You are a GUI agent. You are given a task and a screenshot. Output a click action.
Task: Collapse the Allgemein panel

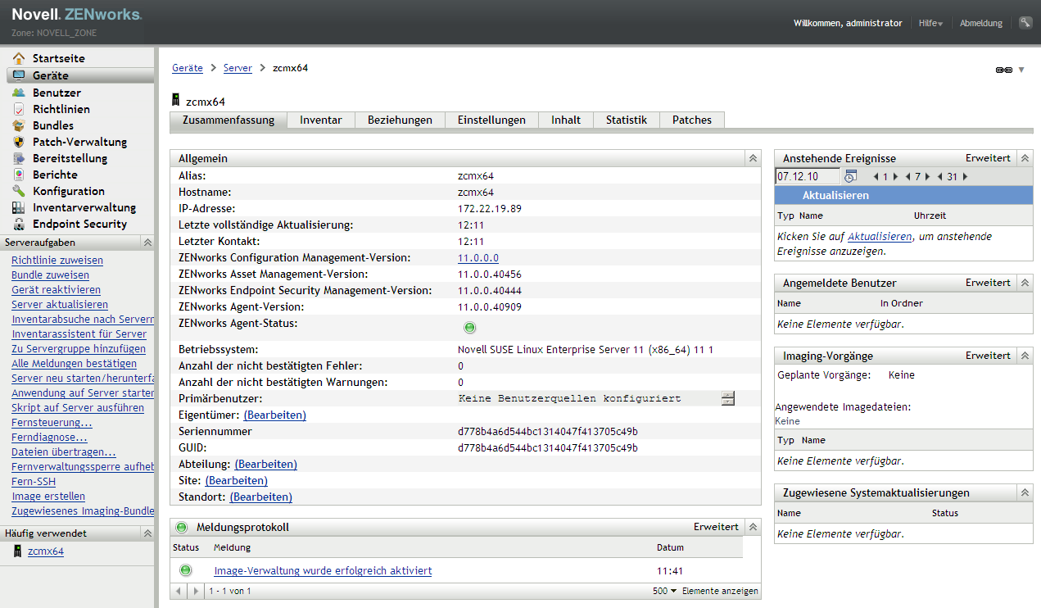coord(753,158)
